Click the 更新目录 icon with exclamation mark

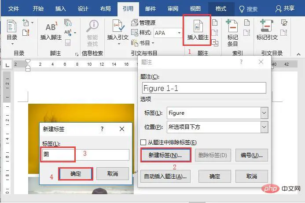(x=26, y=33)
